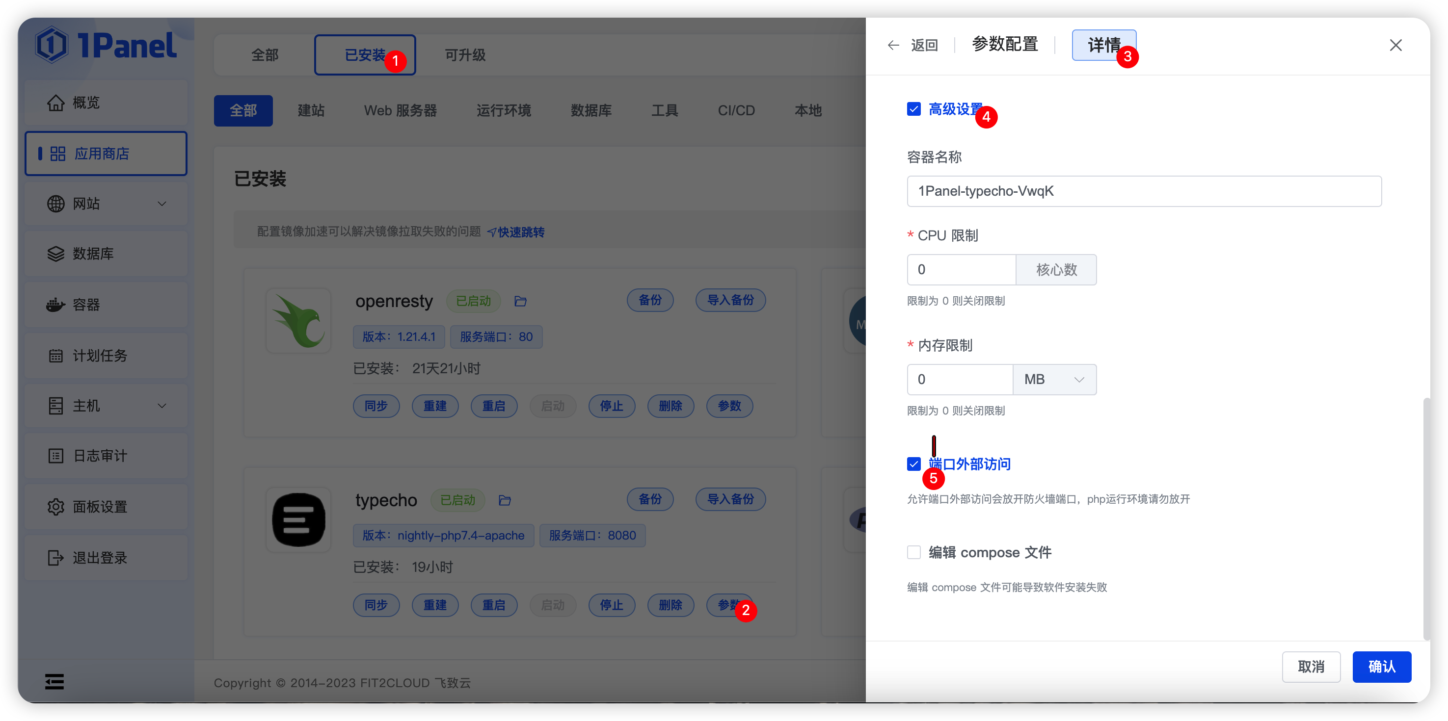The height and width of the screenshot is (721, 1448).
Task: Click typecho 服务端口: 8080 tag
Action: tap(592, 536)
